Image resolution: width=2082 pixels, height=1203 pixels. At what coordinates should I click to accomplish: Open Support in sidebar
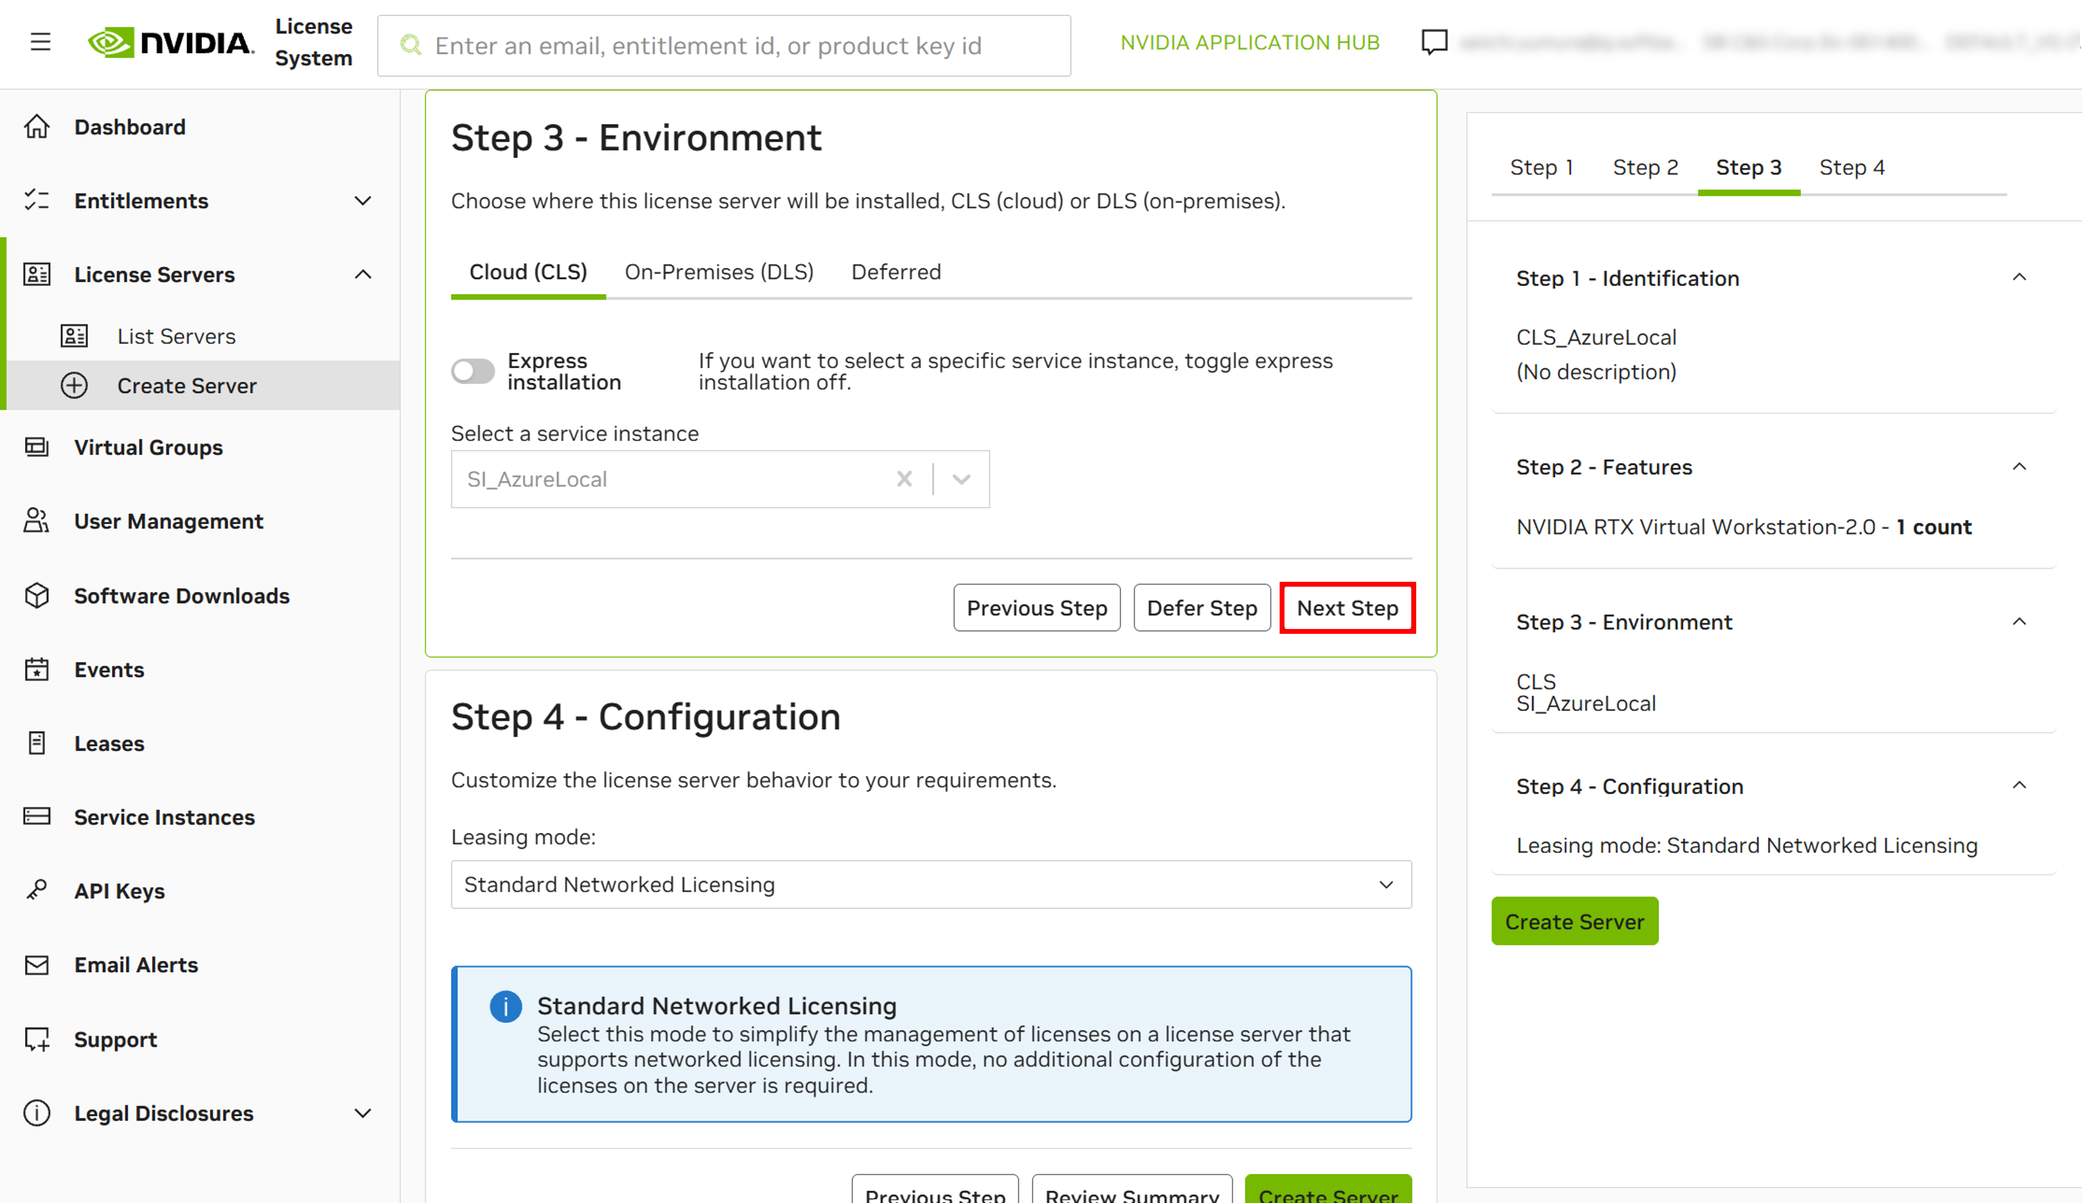pyautogui.click(x=116, y=1039)
